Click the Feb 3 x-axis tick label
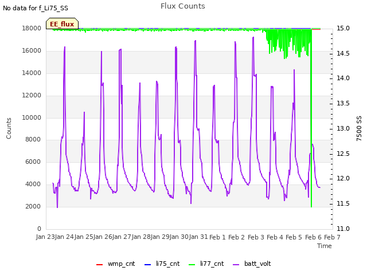 click(256, 237)
